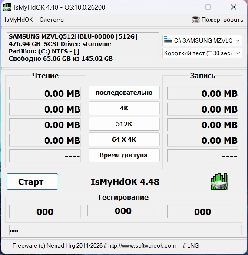Screen dimensions: 248x255
Task: Open the http://www.softwareok.com link
Action: coord(142,245)
